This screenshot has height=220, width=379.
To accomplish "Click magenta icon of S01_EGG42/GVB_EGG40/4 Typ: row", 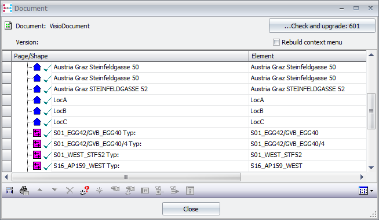I will click(x=37, y=144).
